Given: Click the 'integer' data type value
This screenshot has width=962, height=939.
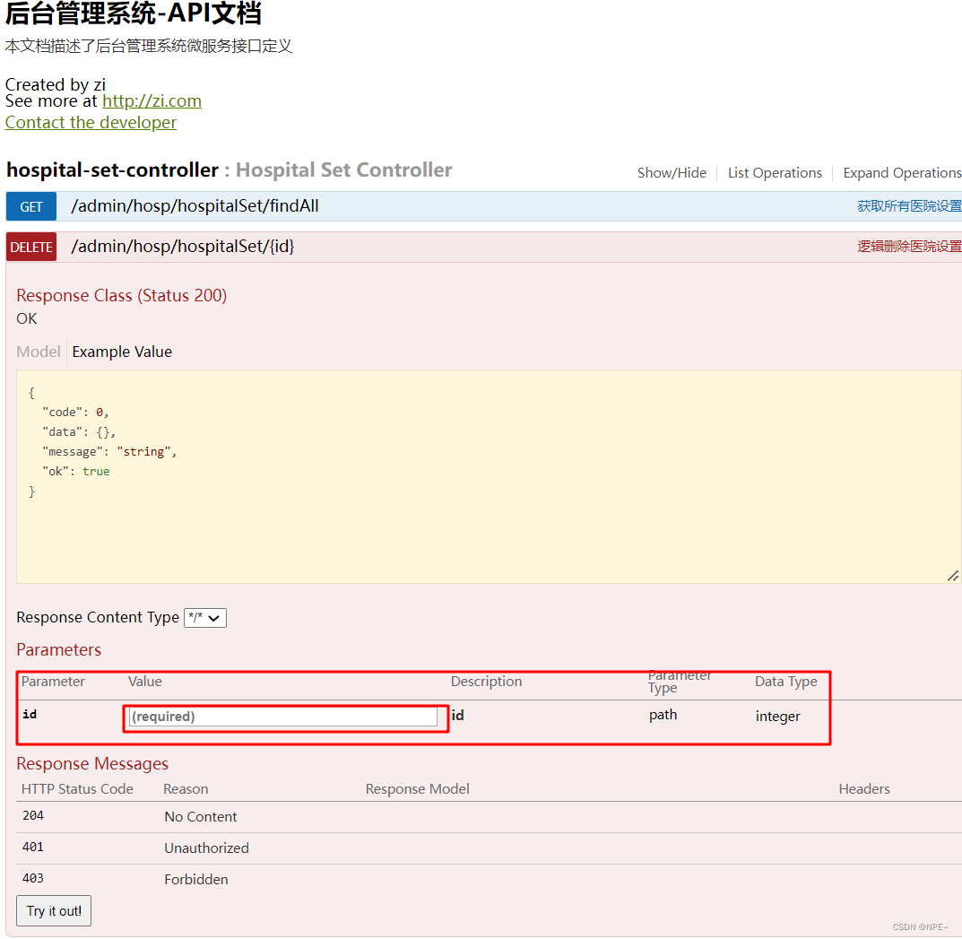Looking at the screenshot, I should [778, 717].
